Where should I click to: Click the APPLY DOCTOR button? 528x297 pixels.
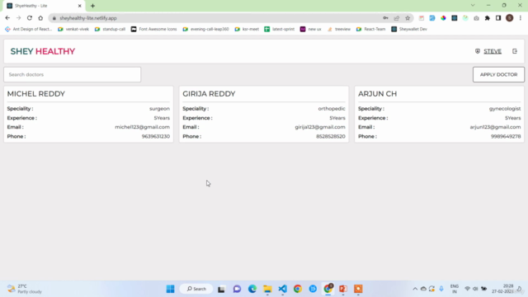click(498, 74)
